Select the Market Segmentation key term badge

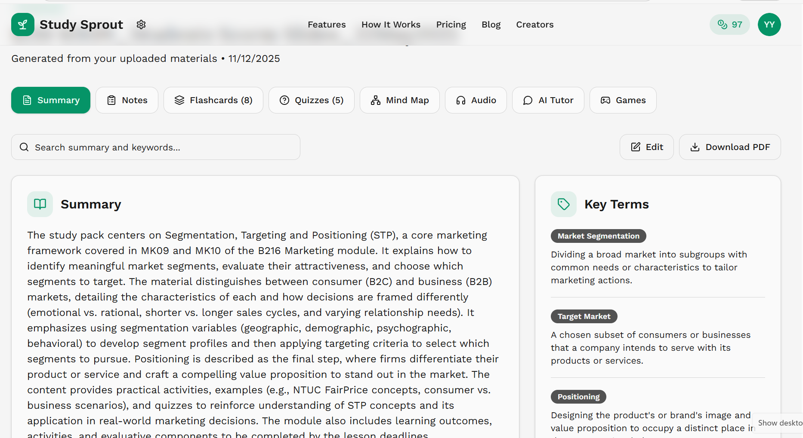click(598, 236)
